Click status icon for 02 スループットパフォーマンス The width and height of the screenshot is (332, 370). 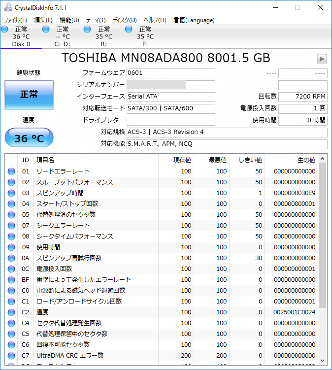tap(11, 182)
